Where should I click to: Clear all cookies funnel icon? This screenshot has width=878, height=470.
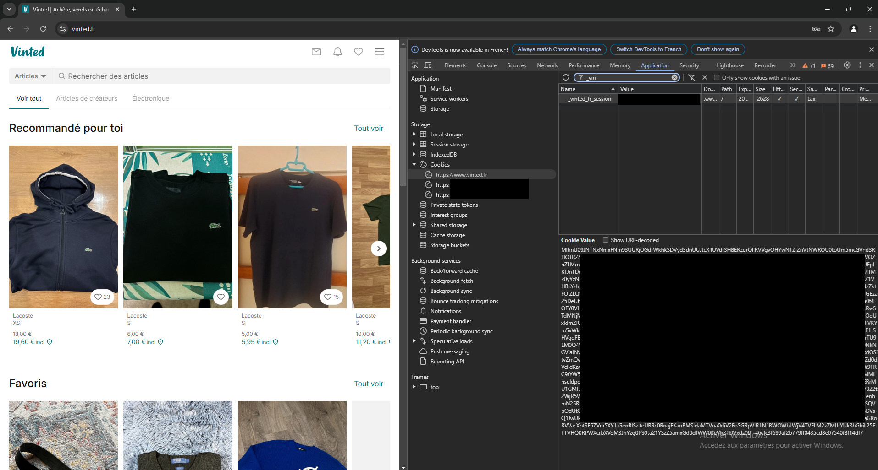coord(692,77)
